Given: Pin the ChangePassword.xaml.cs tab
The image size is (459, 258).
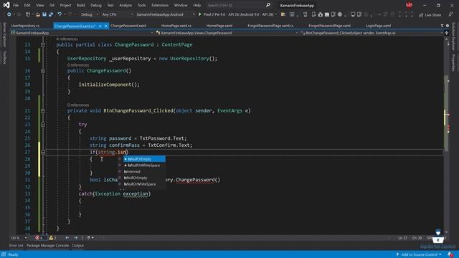Looking at the screenshot, I should 100,26.
